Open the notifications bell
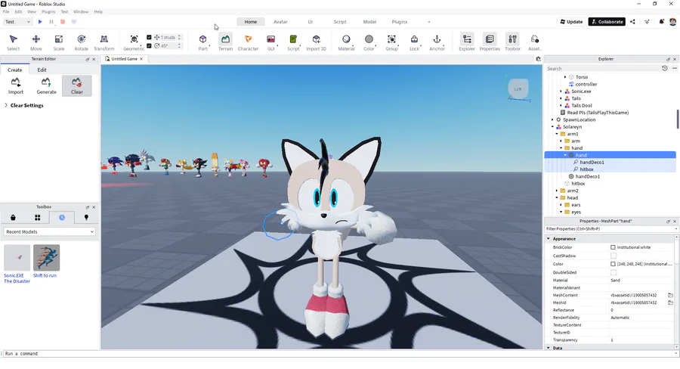Screen dimensions: 680x369 click(661, 22)
